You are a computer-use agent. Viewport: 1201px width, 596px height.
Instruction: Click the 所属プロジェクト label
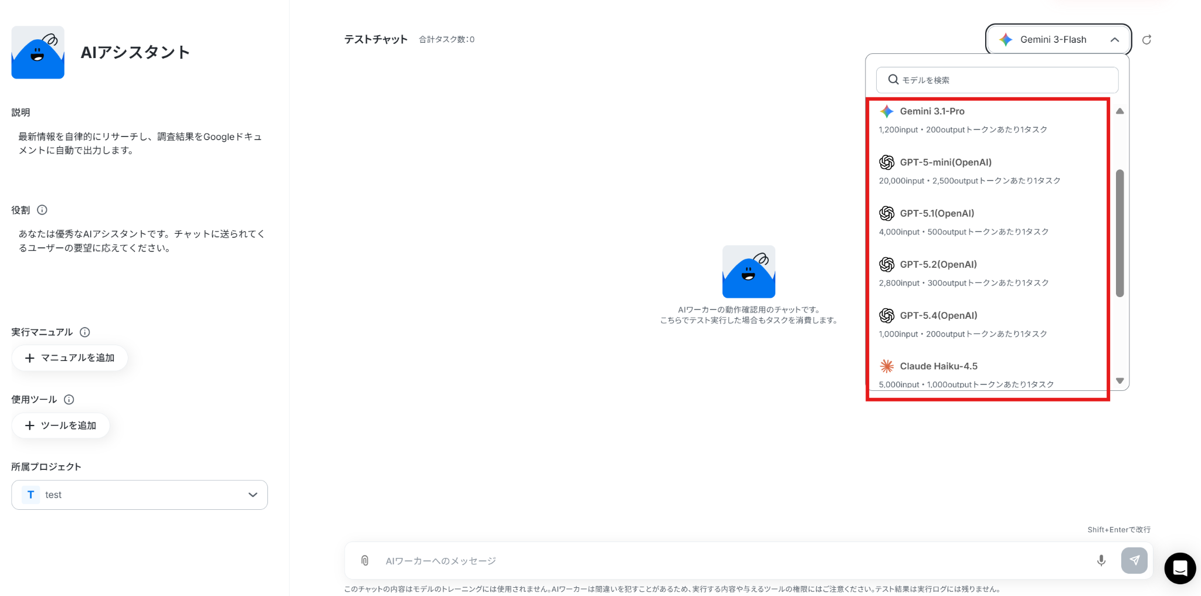tap(46, 467)
